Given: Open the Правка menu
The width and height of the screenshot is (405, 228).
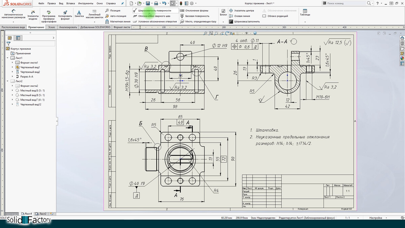Looking at the screenshot, I should 52,3.
